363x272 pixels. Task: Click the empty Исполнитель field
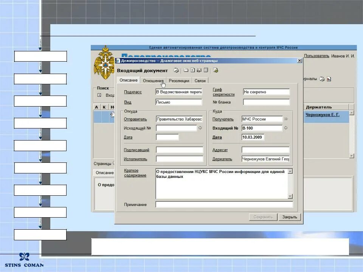(180, 159)
